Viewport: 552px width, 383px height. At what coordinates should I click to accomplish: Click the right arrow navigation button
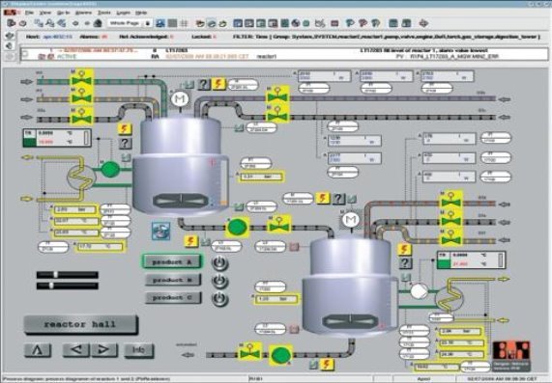click(103, 350)
